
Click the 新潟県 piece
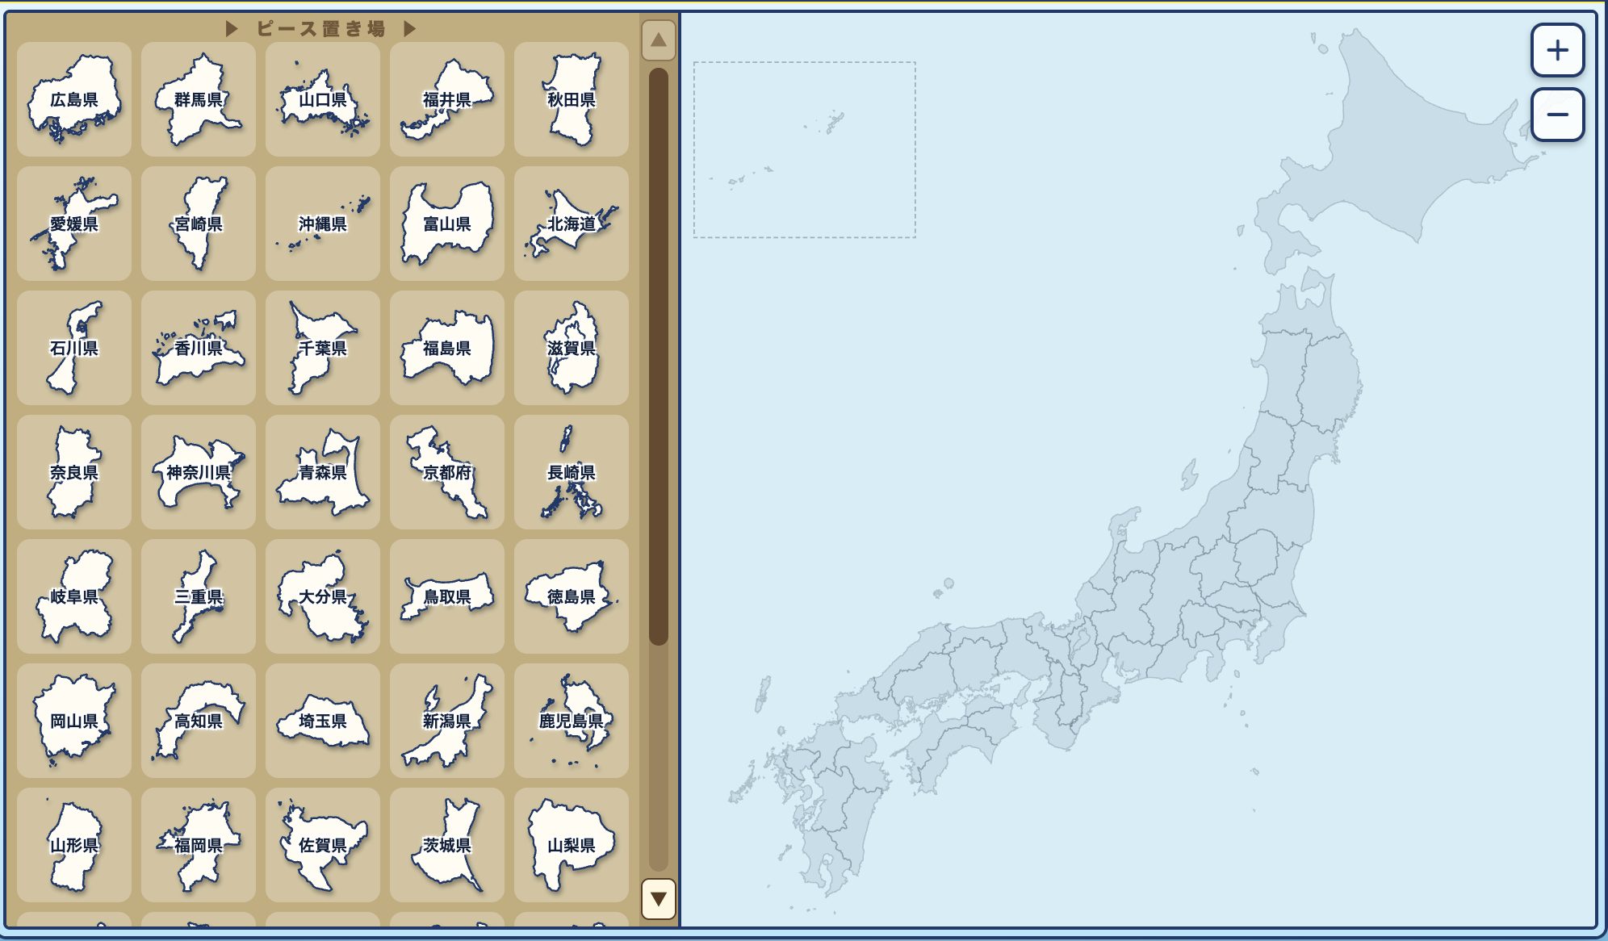(x=447, y=721)
